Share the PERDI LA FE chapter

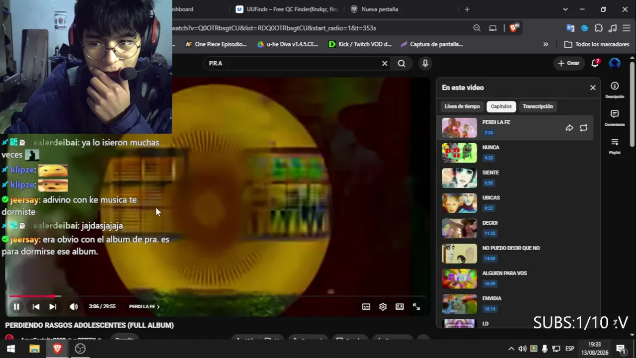point(569,128)
